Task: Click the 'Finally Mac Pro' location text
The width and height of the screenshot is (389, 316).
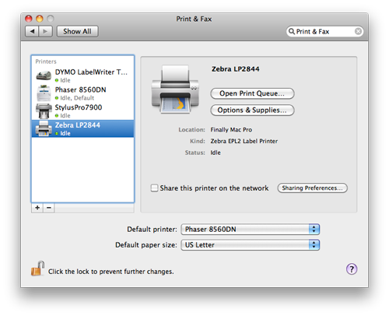Action: (231, 130)
